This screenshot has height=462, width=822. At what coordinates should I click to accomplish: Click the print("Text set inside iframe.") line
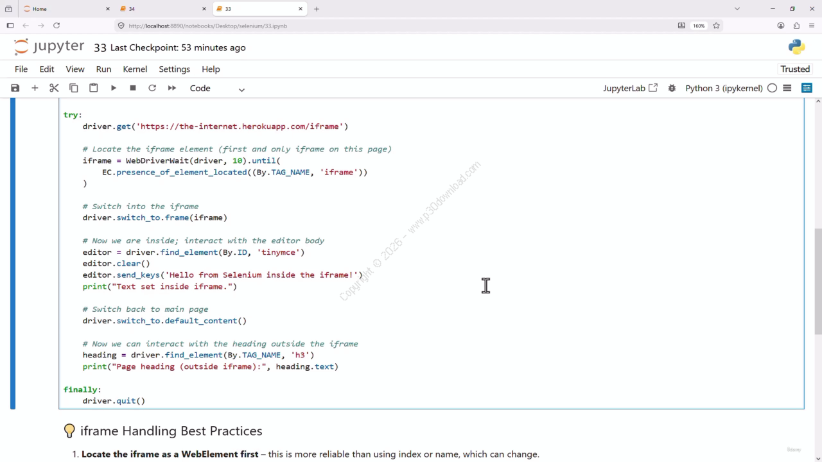pyautogui.click(x=160, y=287)
